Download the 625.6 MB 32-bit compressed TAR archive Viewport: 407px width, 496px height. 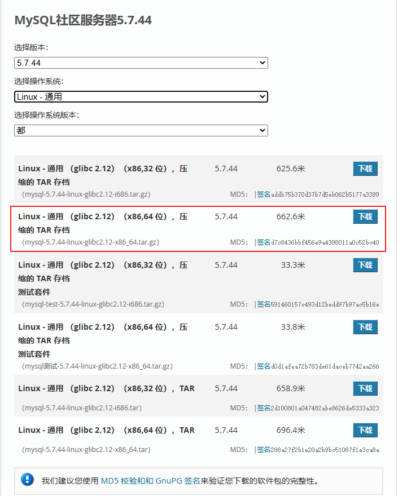[365, 169]
